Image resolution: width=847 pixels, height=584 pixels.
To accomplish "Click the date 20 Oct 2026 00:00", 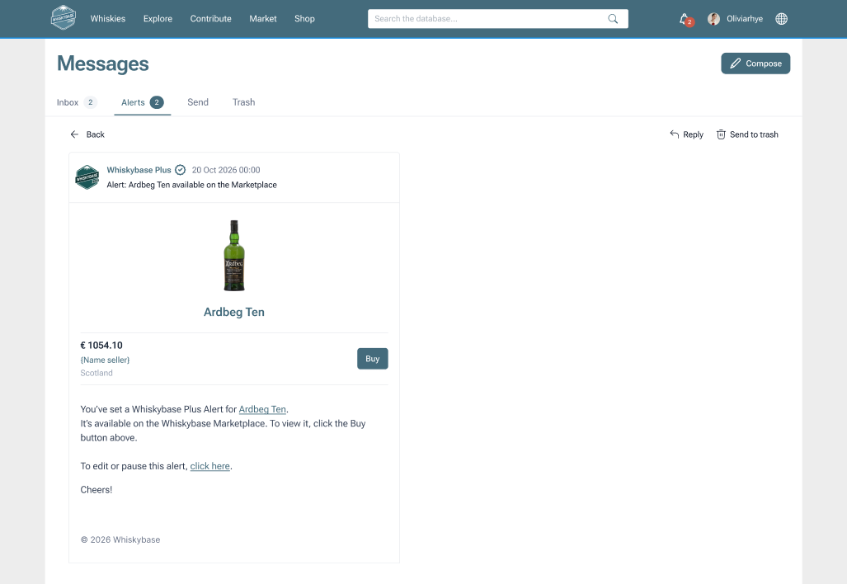I will point(226,170).
